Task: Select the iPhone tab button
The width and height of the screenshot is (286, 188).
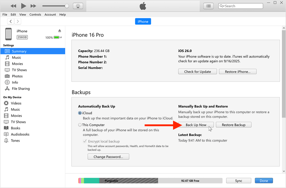Action: tap(143, 21)
